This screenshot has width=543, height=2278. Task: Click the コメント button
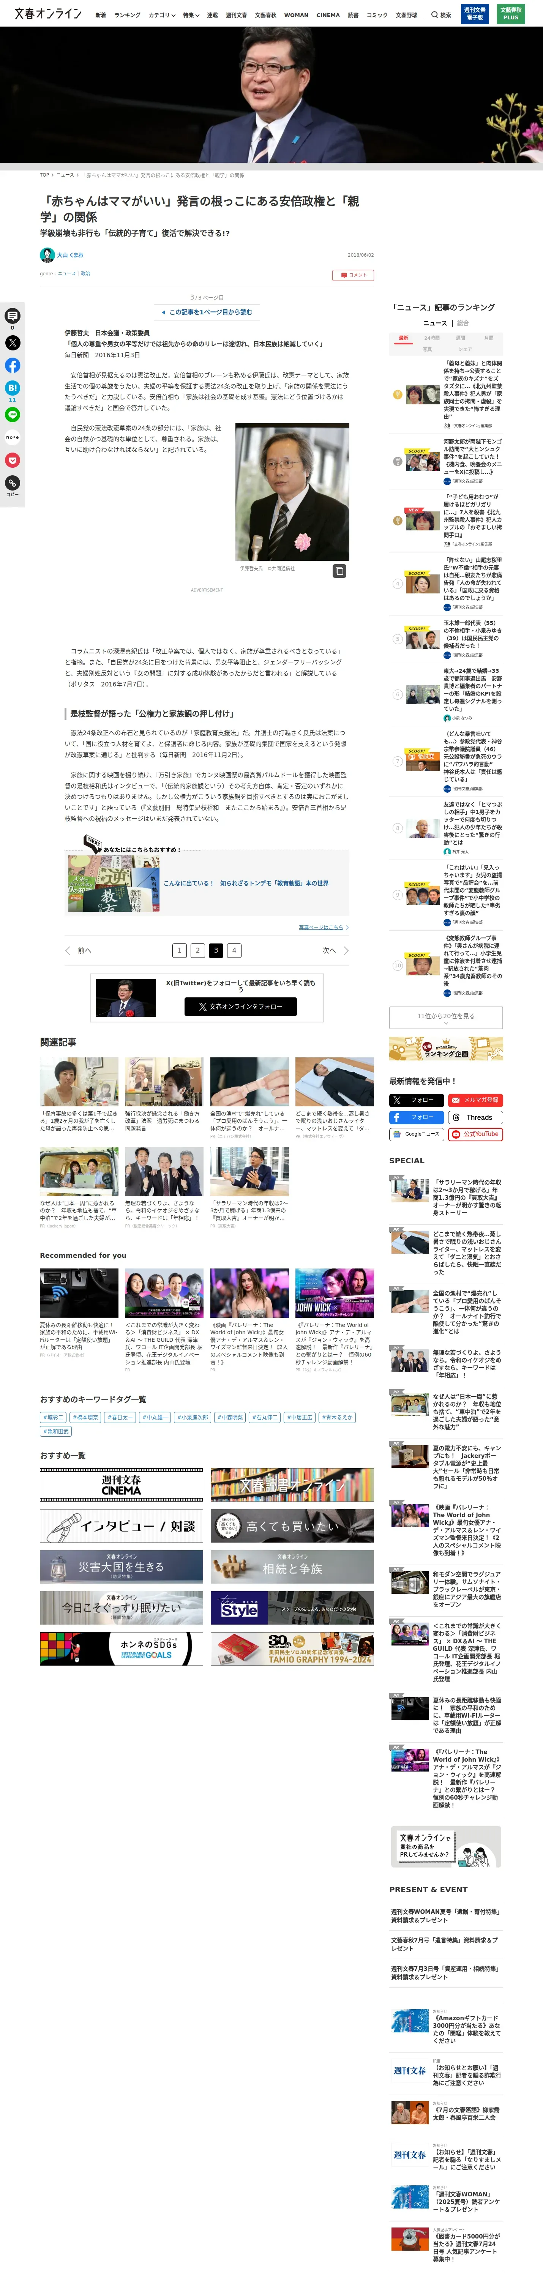click(x=353, y=275)
